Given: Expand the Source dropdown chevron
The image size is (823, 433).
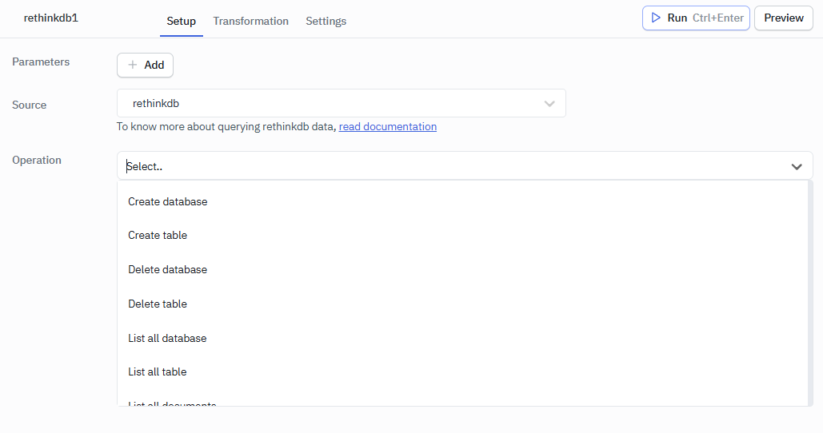Looking at the screenshot, I should click(549, 103).
